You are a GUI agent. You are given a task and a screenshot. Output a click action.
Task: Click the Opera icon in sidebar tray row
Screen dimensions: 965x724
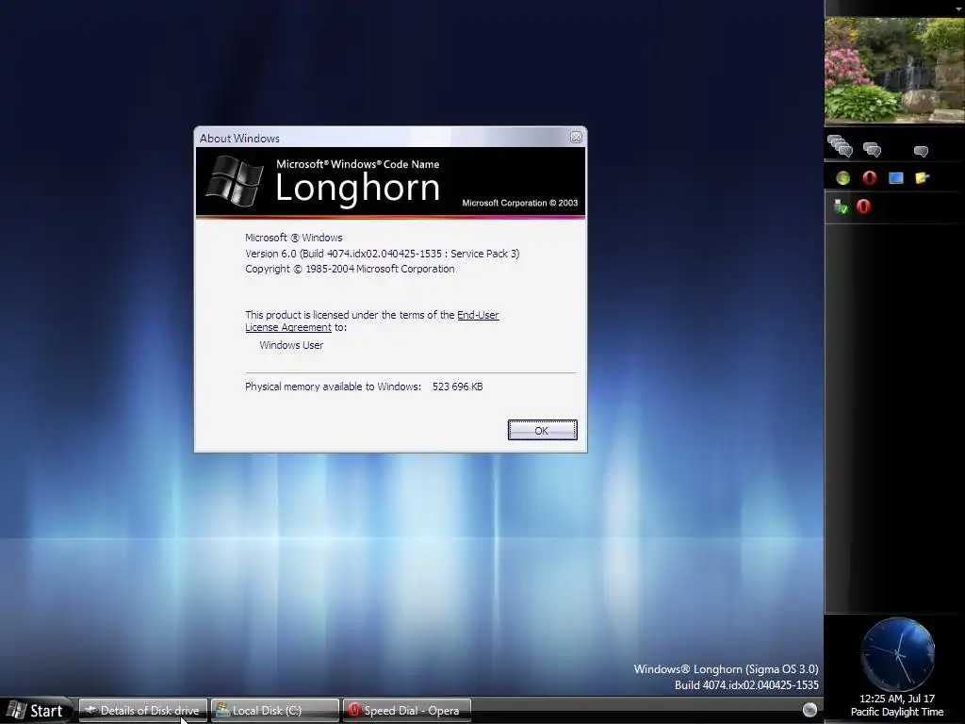[x=863, y=206]
